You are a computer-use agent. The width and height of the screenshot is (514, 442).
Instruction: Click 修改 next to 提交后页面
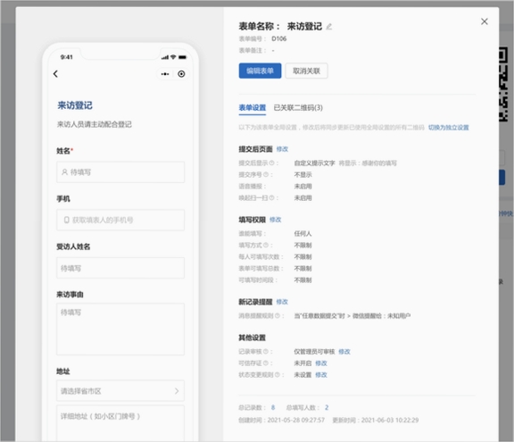point(282,149)
